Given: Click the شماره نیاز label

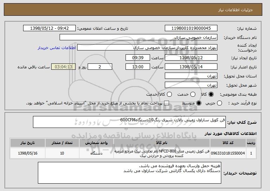Looking at the screenshot, I should click(247, 29).
